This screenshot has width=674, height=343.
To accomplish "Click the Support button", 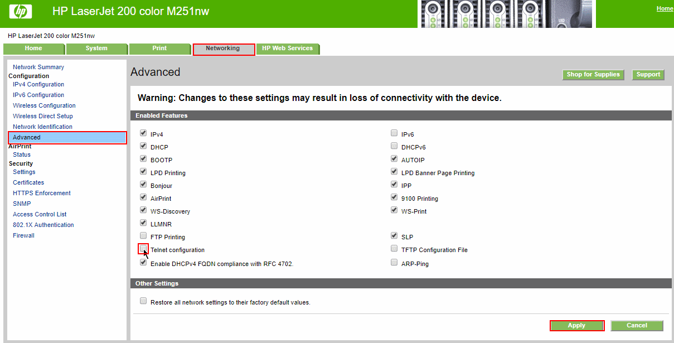I will point(648,75).
